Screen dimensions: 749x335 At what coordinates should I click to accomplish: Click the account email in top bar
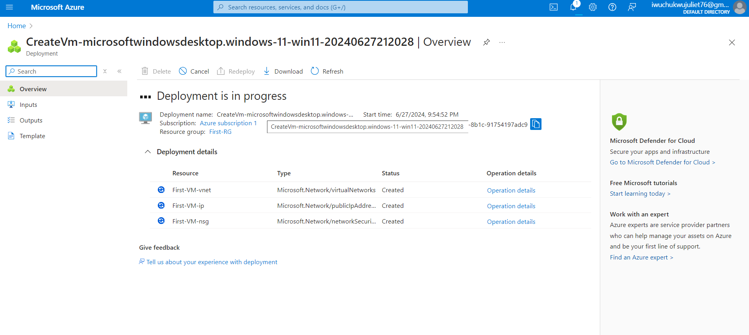pos(690,5)
